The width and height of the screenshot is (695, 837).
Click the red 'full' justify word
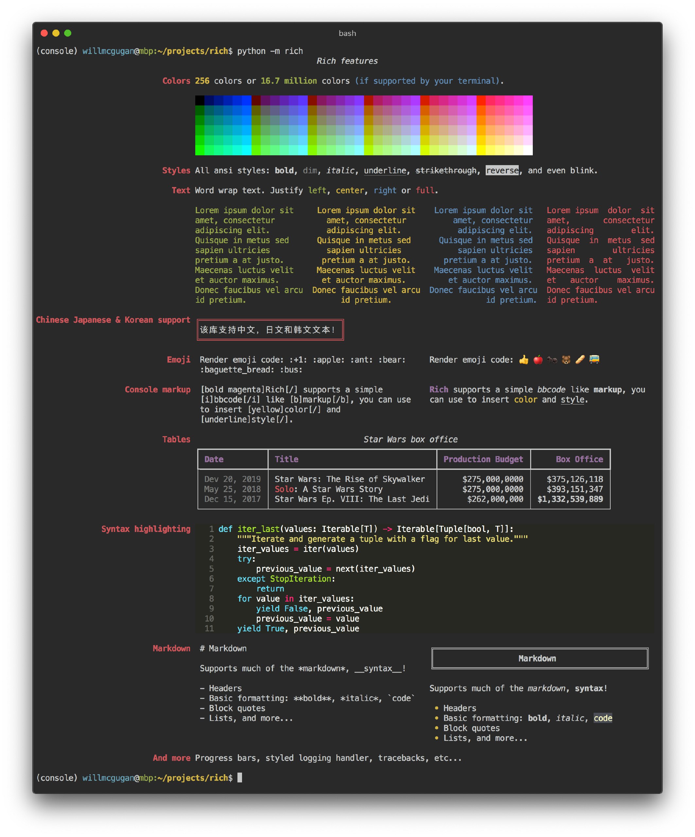coord(425,191)
